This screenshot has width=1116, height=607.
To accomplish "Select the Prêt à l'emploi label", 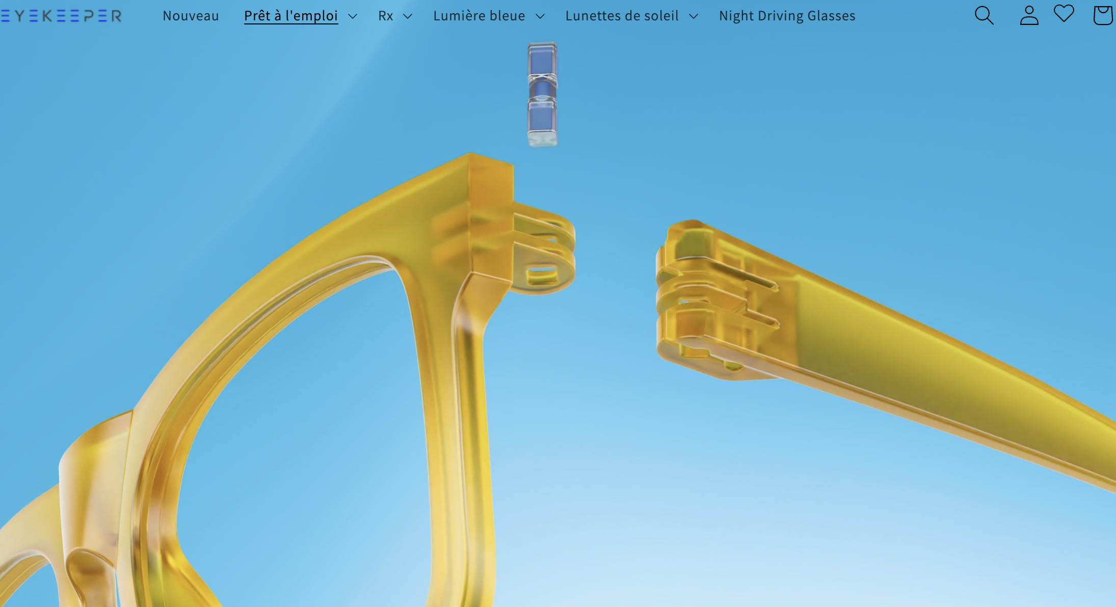I will click(291, 16).
